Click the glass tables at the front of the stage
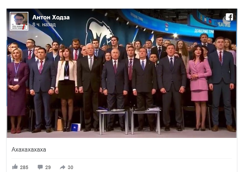 tap(129, 121)
